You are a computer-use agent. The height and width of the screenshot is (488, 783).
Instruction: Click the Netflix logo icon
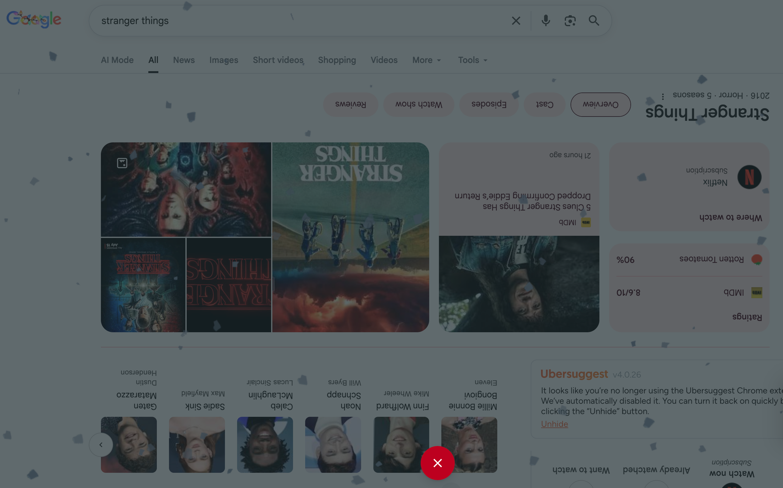click(749, 177)
